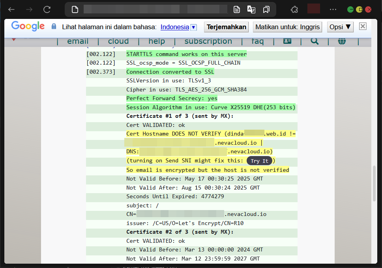This screenshot has height=268, width=382.
Task: Open the browser three-dot menu
Action: [333, 9]
